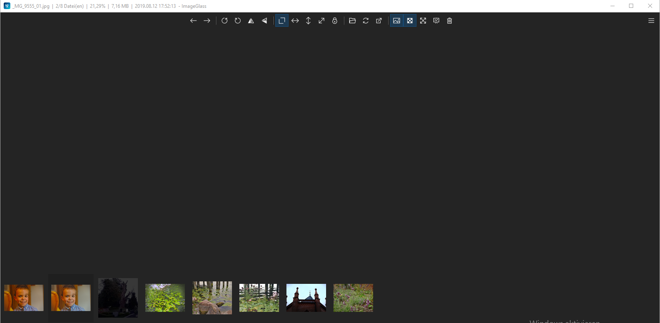The image size is (660, 323).
Task: Toggle the checkerboard background
Action: click(410, 21)
